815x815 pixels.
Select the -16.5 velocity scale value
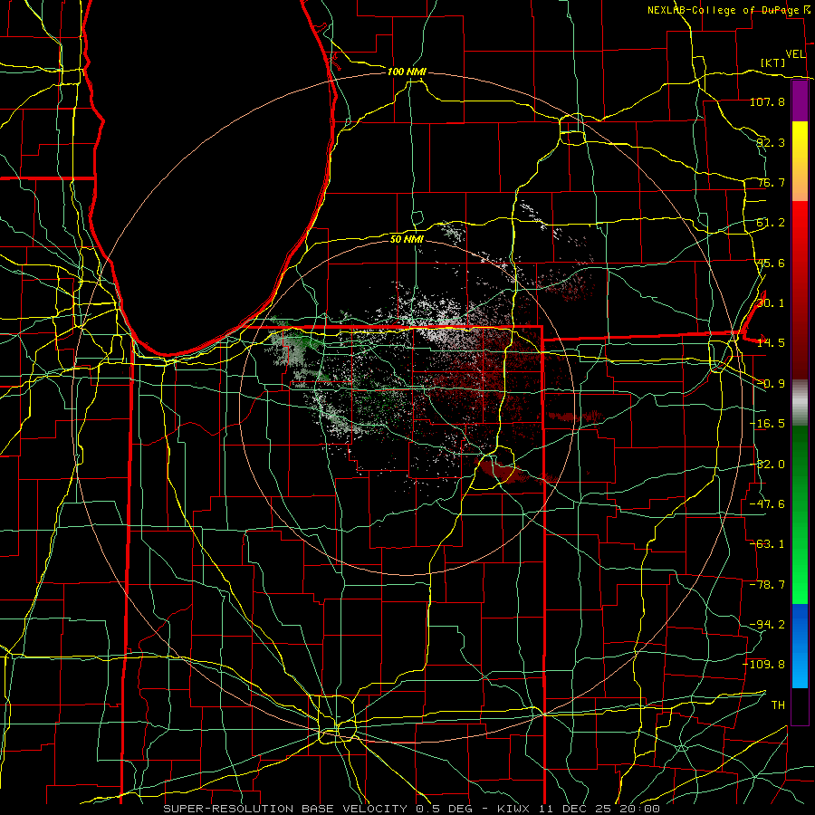pos(767,424)
